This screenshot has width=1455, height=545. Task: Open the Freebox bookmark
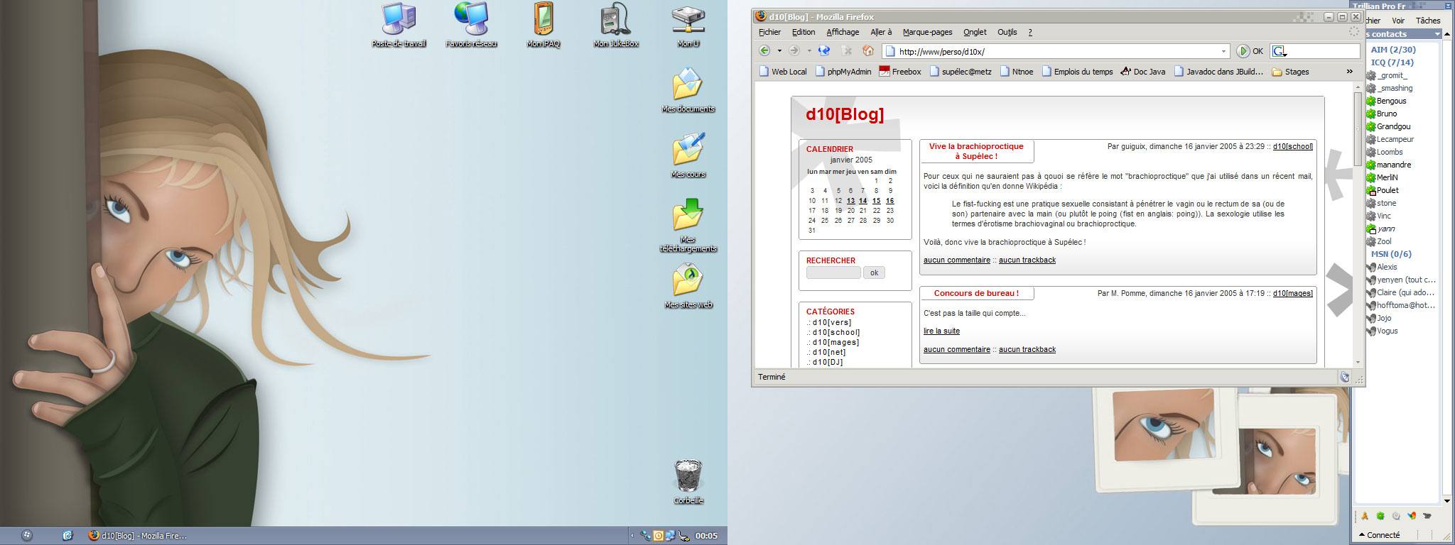[x=900, y=72]
